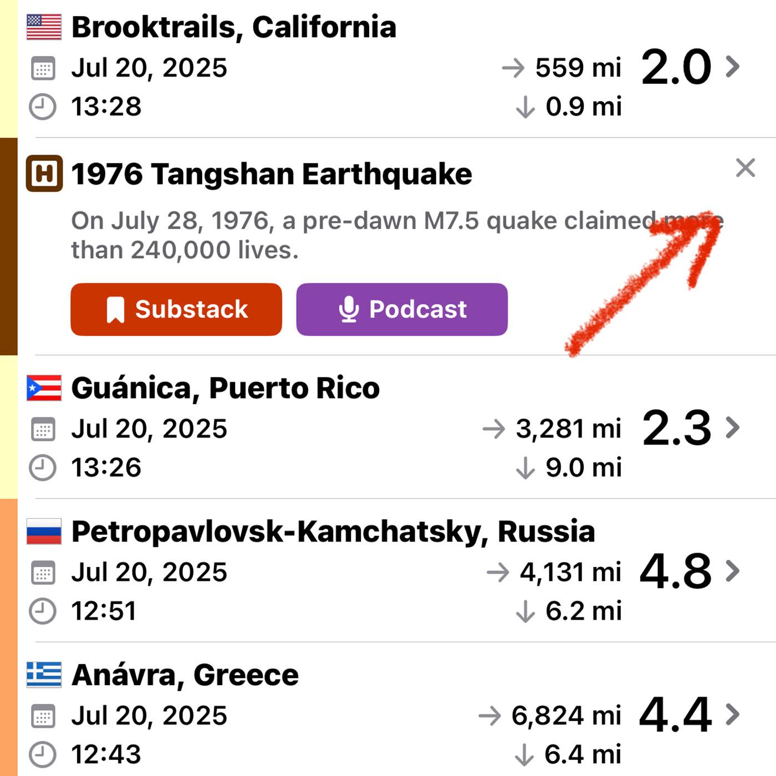Click the orange magnitude color bar
This screenshot has width=776, height=776.
9,637
